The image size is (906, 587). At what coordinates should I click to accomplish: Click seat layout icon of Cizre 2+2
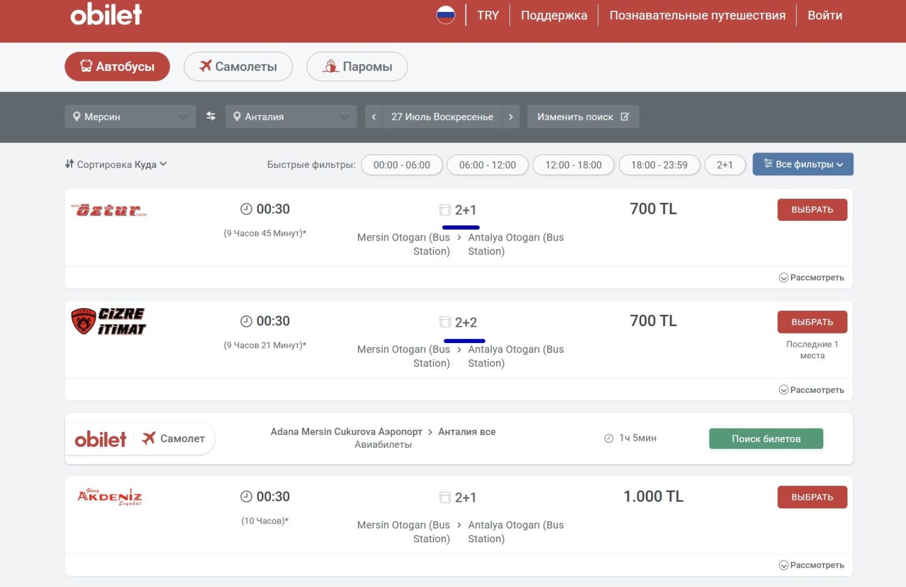[x=445, y=322]
